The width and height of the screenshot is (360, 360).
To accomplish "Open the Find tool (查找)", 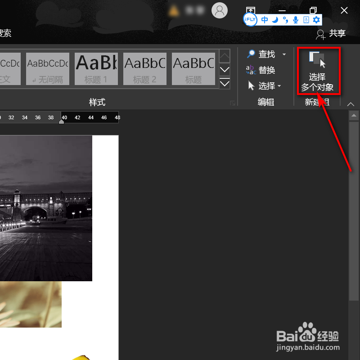I will pyautogui.click(x=261, y=54).
